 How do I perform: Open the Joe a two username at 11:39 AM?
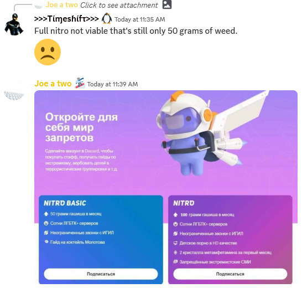(x=53, y=84)
